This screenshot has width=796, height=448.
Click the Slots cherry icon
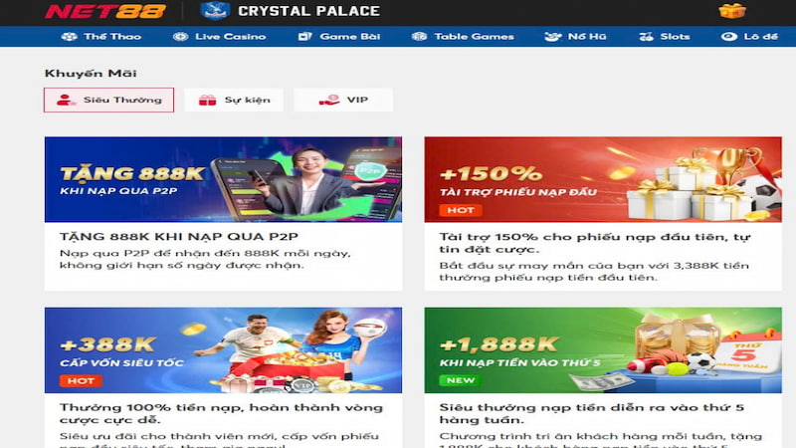tap(646, 37)
